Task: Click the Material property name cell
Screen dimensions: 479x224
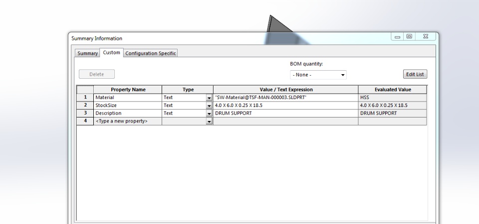Action: 128,98
